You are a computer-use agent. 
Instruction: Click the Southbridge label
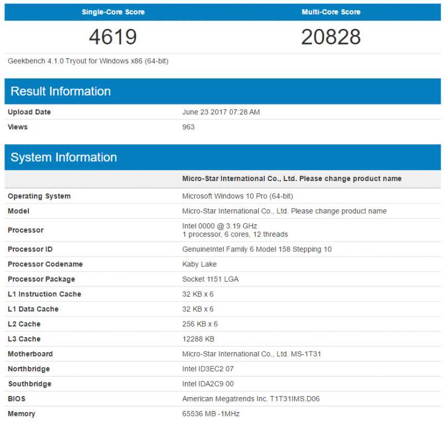click(x=30, y=384)
